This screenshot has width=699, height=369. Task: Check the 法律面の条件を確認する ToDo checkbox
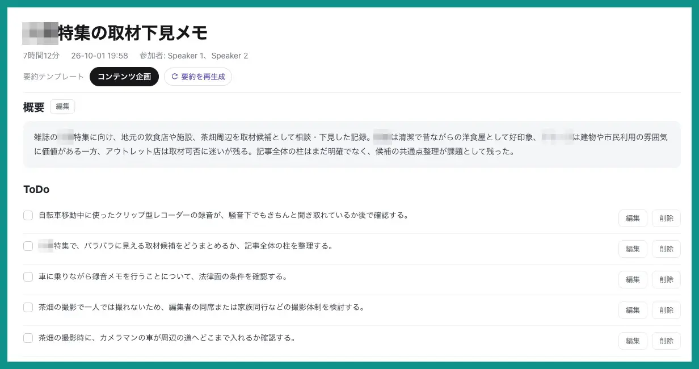pos(28,277)
